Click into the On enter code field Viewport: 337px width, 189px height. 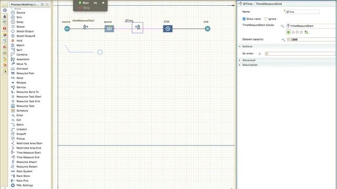click(x=301, y=54)
